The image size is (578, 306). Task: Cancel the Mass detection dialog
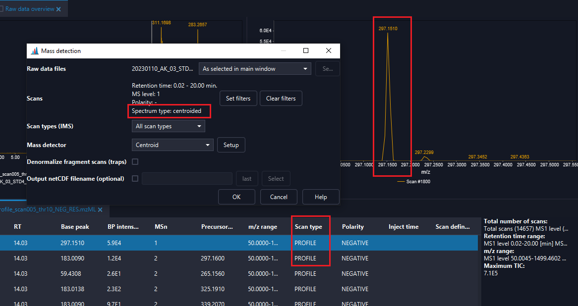pyautogui.click(x=279, y=197)
